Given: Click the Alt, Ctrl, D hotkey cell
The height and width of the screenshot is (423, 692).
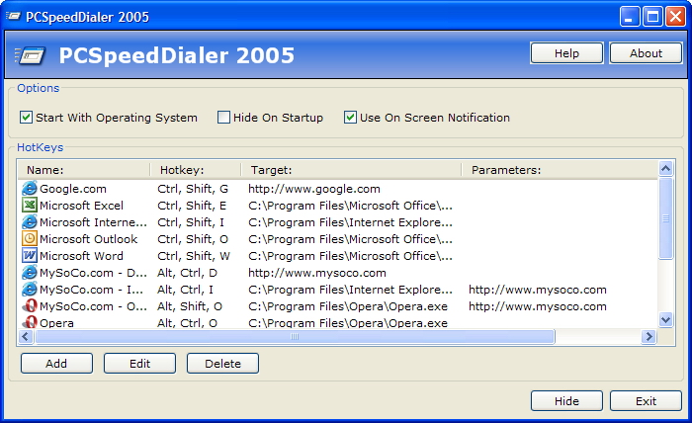Looking at the screenshot, I should point(187,273).
